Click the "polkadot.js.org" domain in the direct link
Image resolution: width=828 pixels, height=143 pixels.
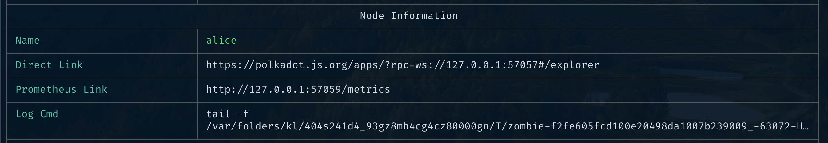click(x=301, y=65)
